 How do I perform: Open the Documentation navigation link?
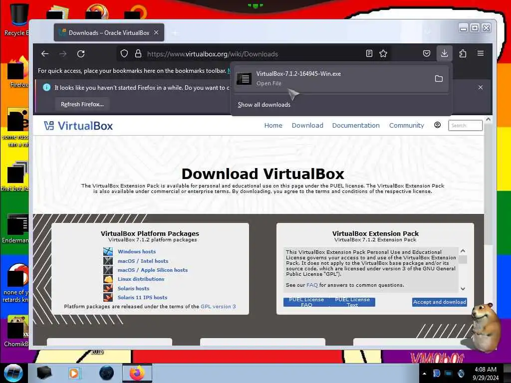(356, 125)
